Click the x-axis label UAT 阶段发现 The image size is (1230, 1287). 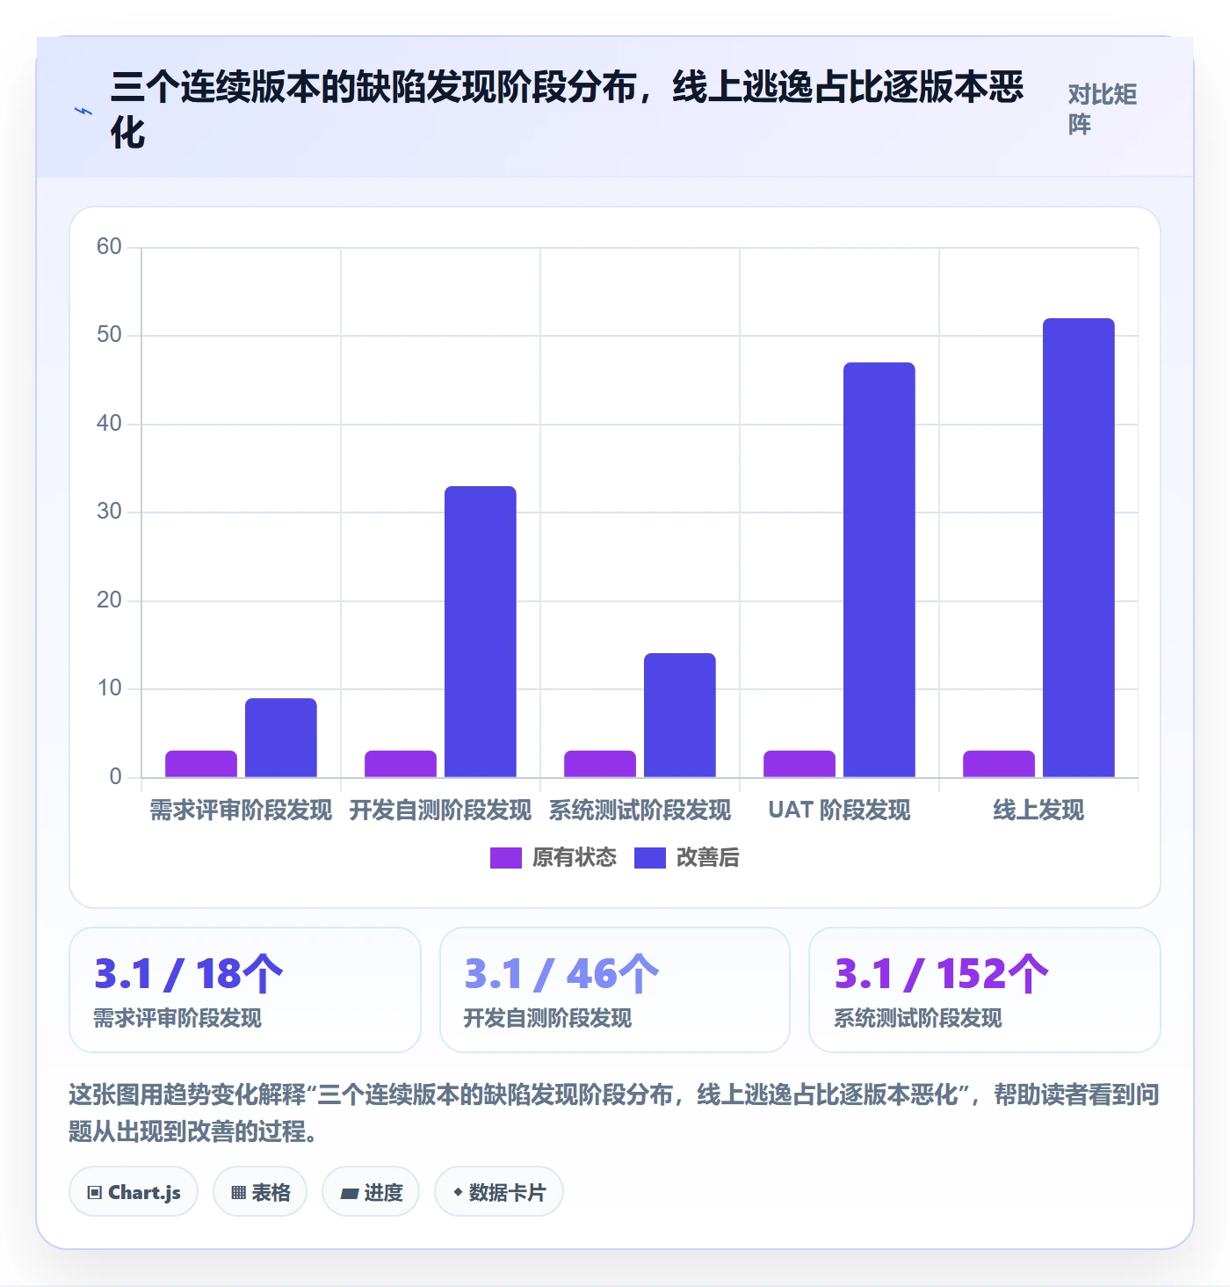pos(839,811)
